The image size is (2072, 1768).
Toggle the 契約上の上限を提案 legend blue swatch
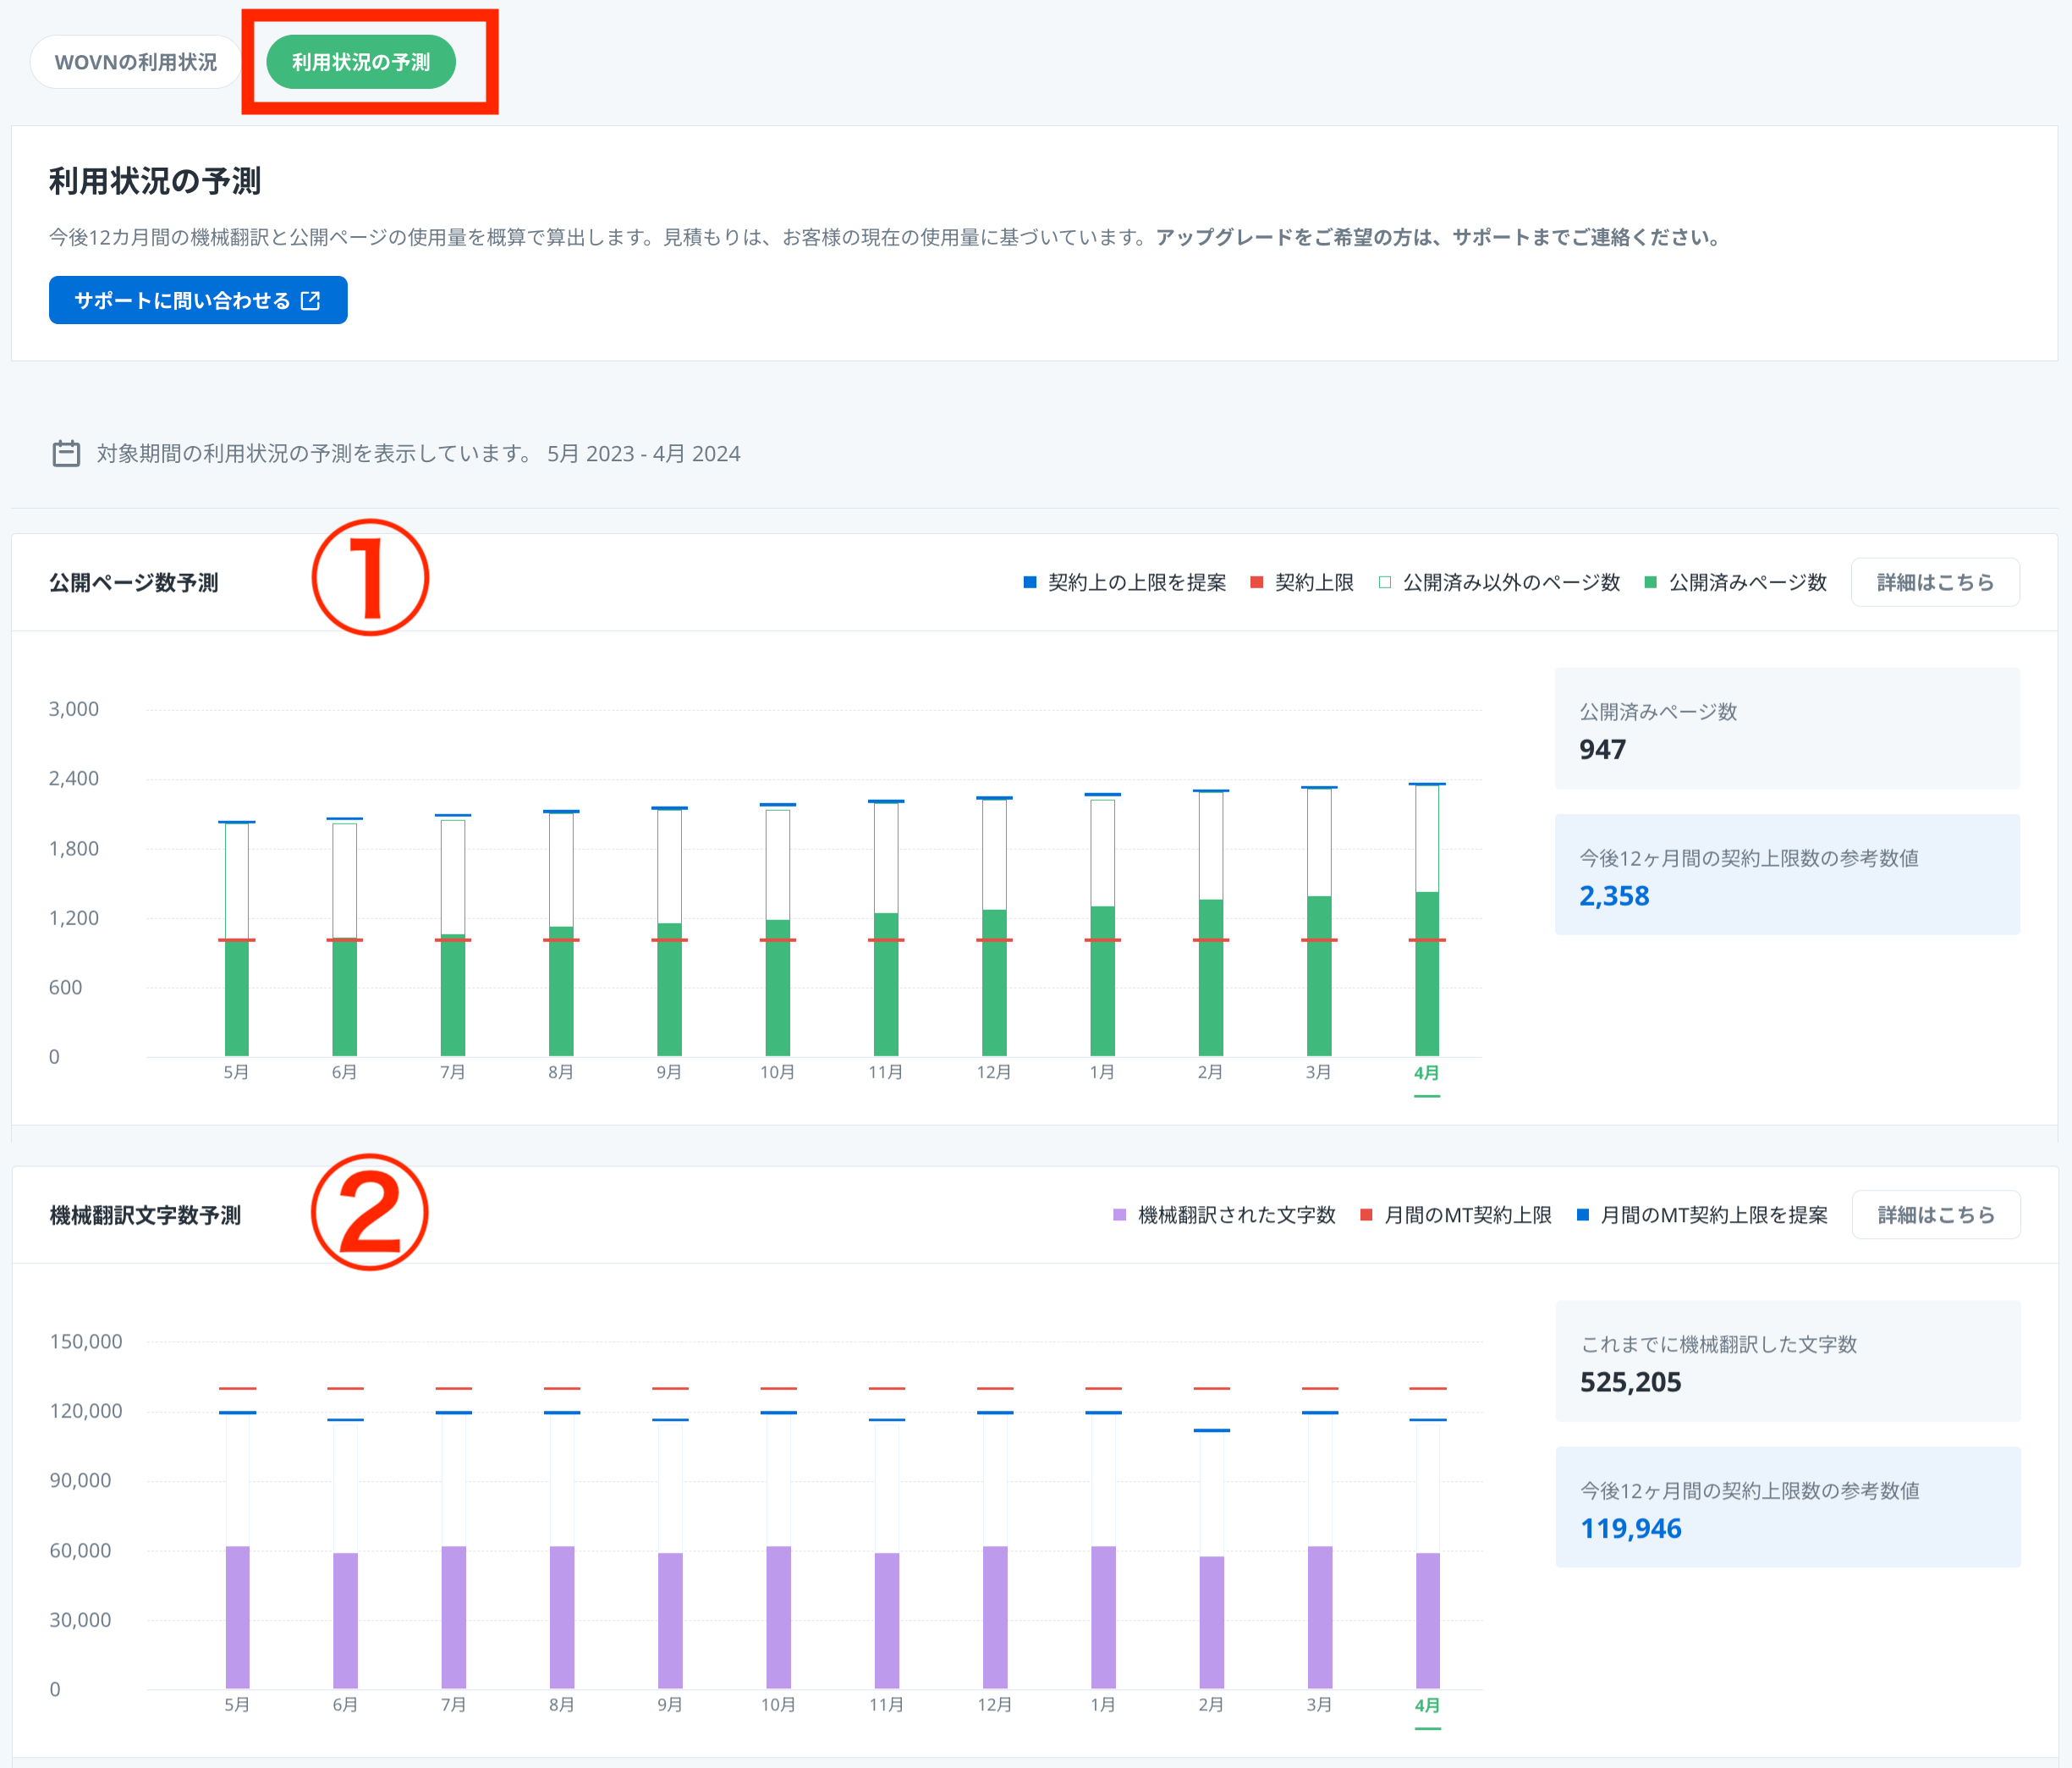pyautogui.click(x=1030, y=582)
